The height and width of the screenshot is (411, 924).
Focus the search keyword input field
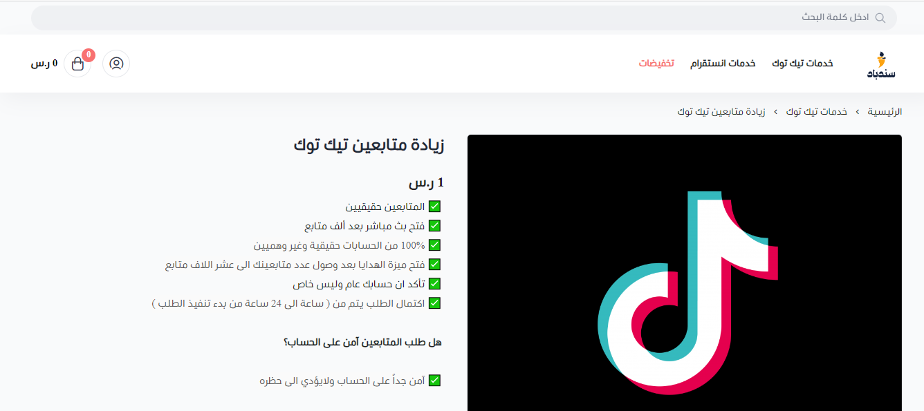click(x=464, y=17)
